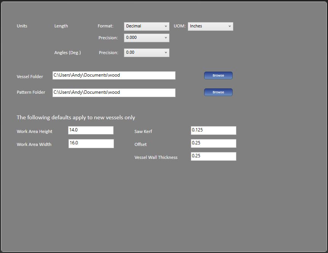Open the Length Precision dropdown showing 0.000
Viewport: 328px width, 253px height.
pyautogui.click(x=146, y=38)
